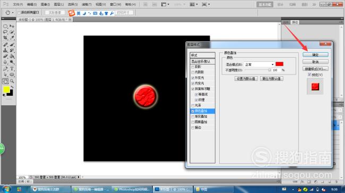Uncheck the 斜面和浮雕 bevel checkbox

pos(193,89)
